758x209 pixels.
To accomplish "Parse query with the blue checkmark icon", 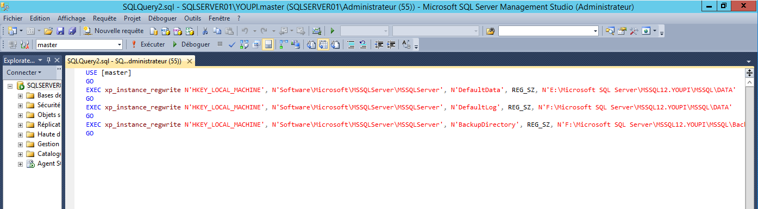I will tap(232, 44).
